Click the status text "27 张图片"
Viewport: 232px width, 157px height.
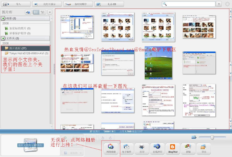point(95,131)
